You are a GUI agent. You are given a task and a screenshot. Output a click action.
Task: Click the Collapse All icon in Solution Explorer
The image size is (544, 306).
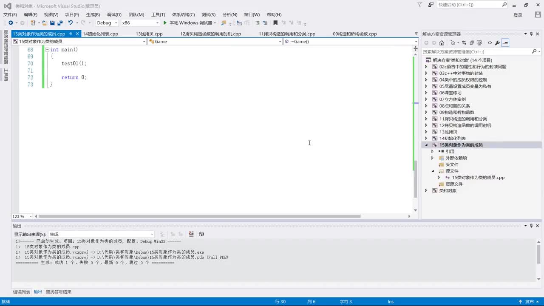click(472, 43)
